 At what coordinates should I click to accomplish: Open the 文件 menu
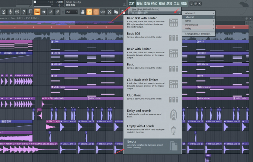[x=132, y=4]
